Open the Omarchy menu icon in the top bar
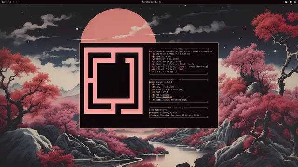 [3, 2]
